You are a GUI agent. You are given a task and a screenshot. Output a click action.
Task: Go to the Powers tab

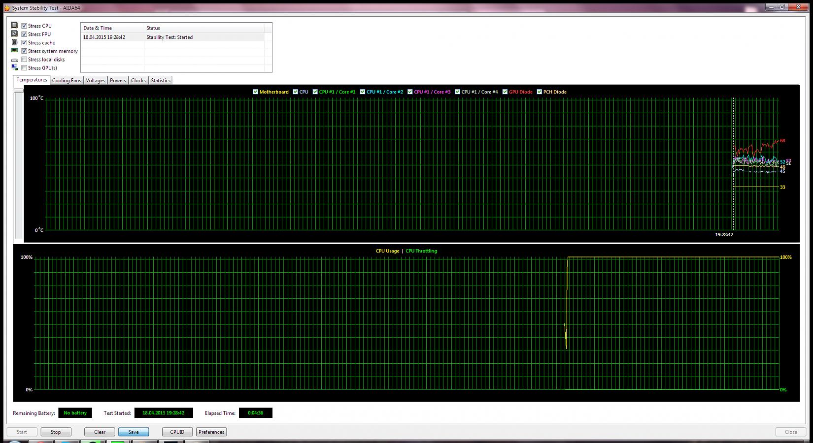(x=118, y=80)
